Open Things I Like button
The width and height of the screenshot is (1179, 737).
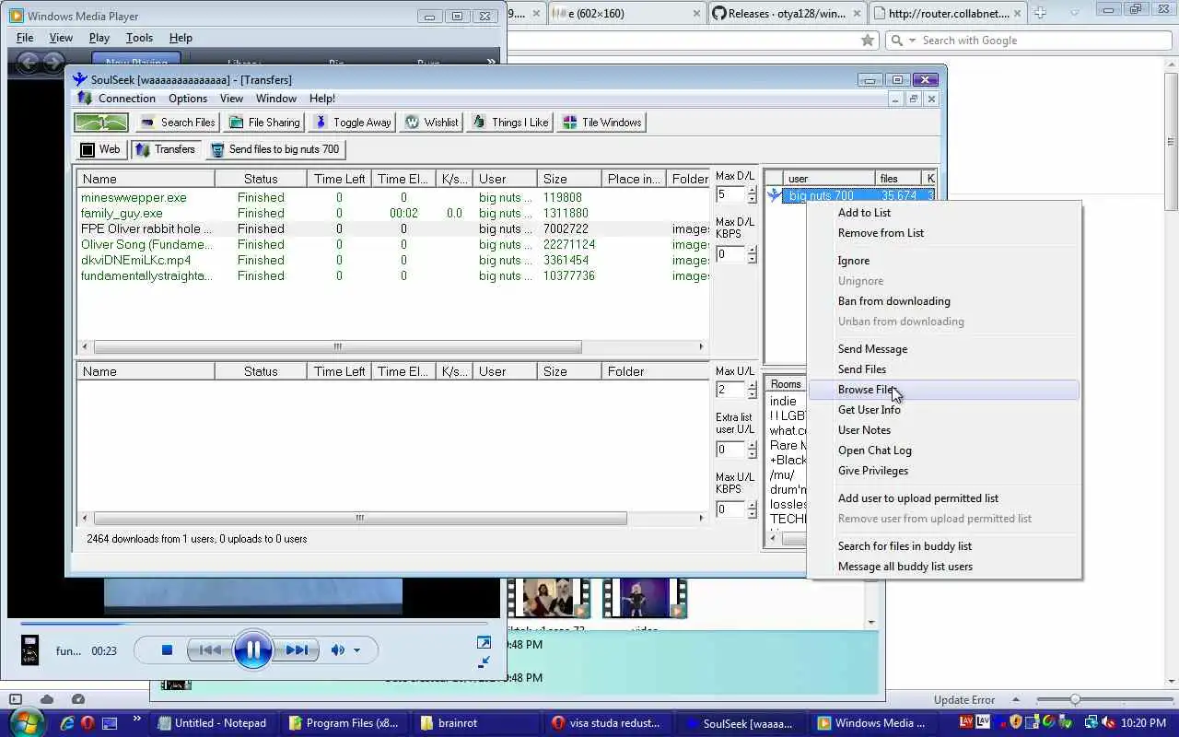click(x=510, y=123)
